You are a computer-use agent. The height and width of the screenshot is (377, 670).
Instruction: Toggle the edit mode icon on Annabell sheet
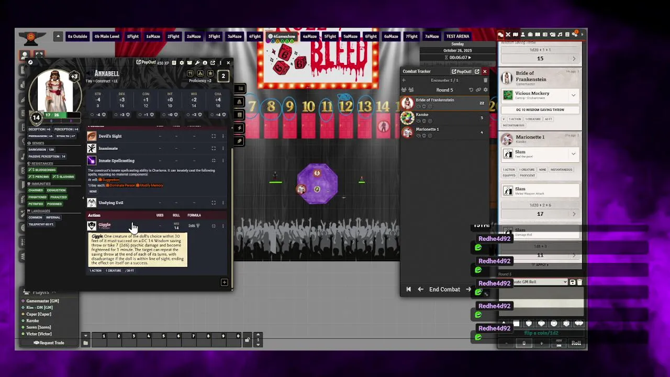point(30,62)
